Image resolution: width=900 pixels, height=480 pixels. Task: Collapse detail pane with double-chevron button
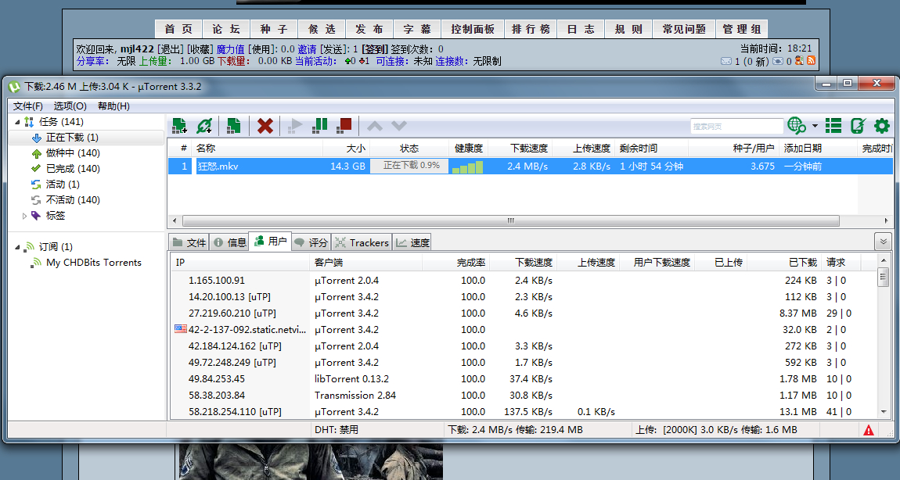883,242
